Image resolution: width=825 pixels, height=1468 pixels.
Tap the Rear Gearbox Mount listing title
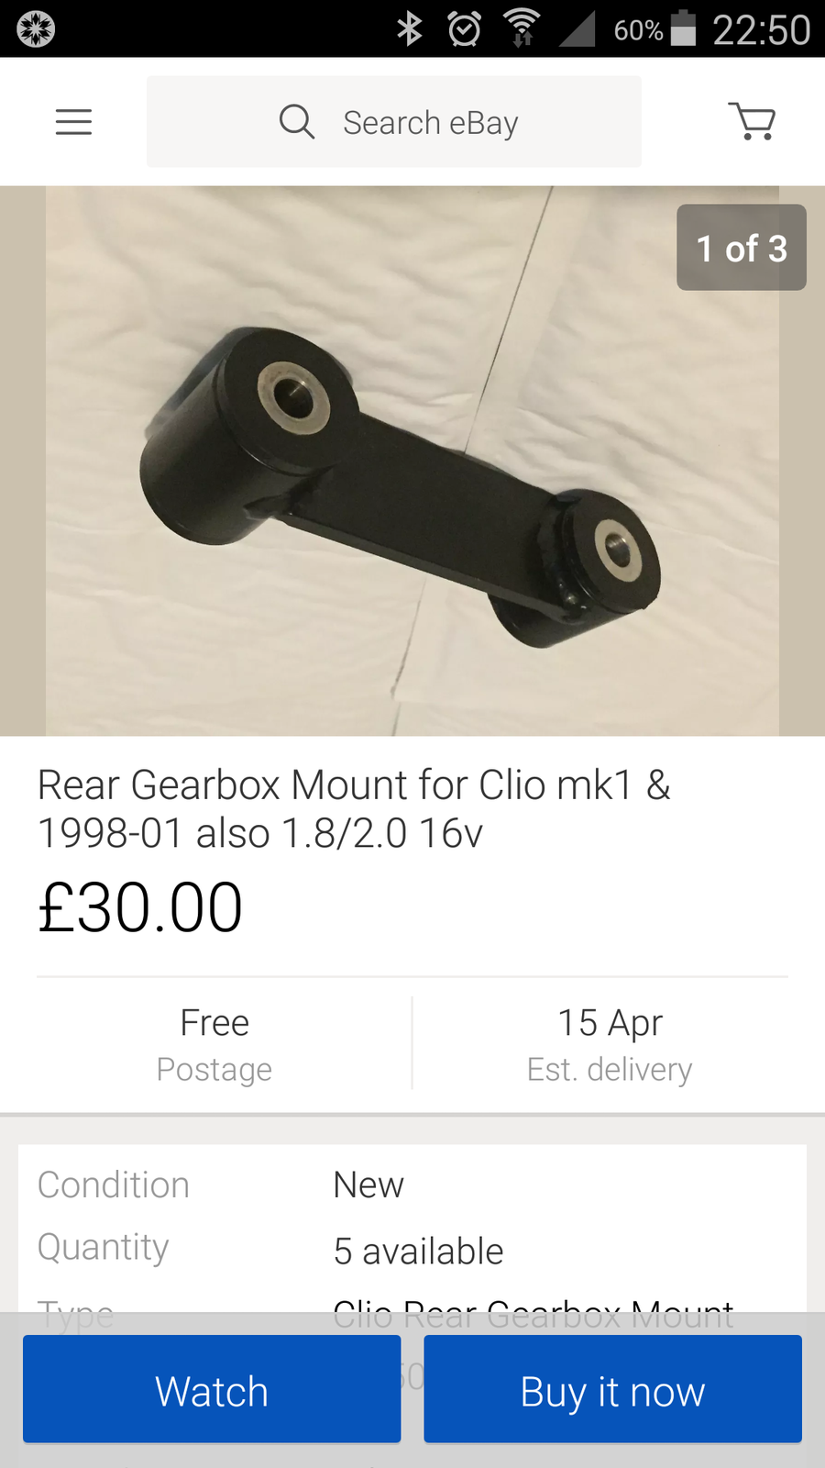click(x=354, y=809)
